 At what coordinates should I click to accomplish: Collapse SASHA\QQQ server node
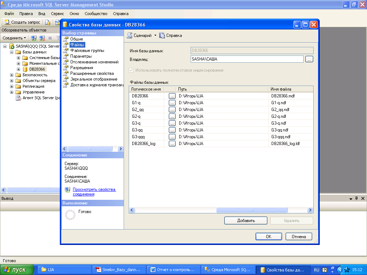(x=5, y=46)
